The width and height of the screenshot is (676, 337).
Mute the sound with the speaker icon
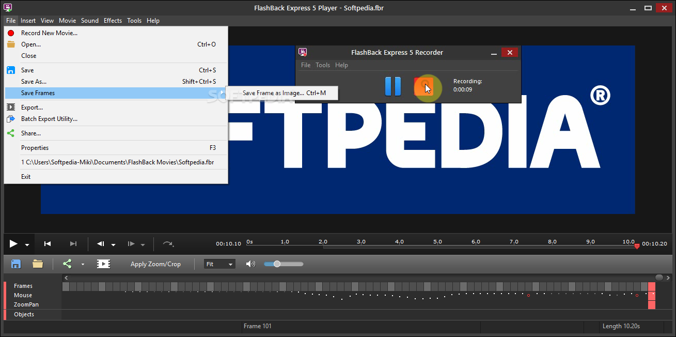(250, 264)
